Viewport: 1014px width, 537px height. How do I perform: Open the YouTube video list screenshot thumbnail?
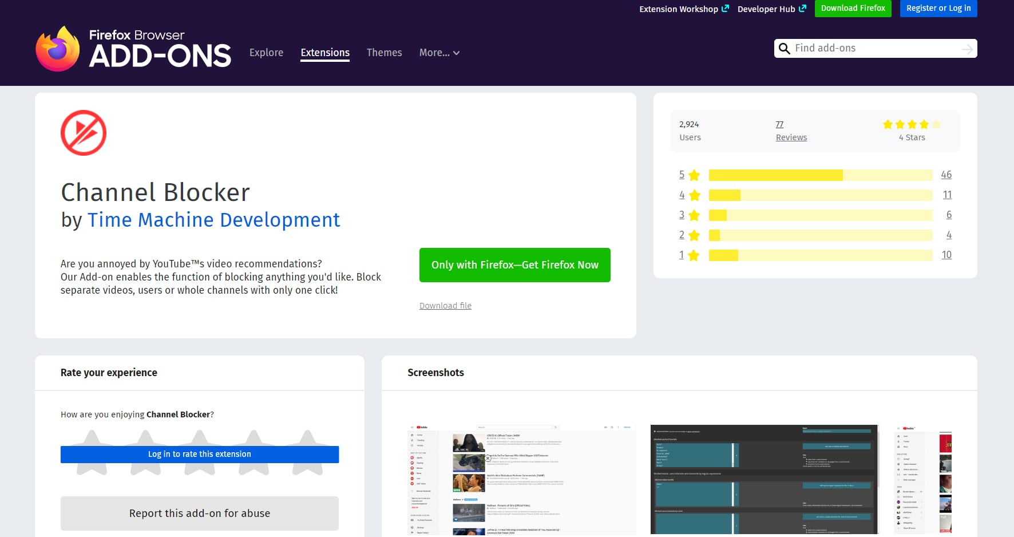coord(521,480)
